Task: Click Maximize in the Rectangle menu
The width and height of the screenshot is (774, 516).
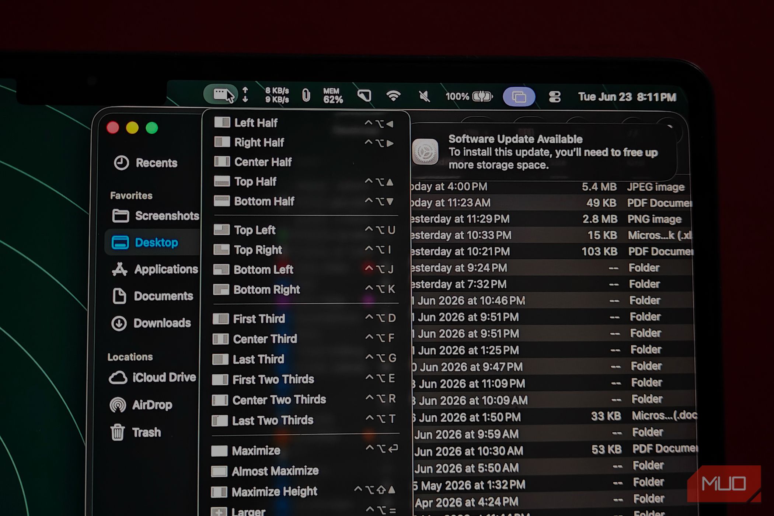Action: [x=304, y=451]
